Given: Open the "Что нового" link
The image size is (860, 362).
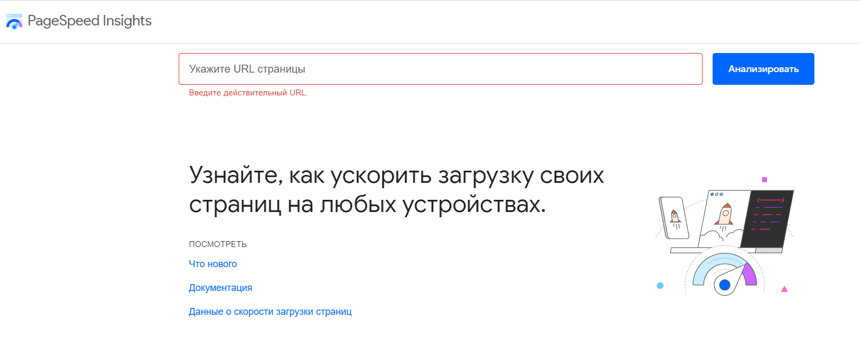Looking at the screenshot, I should [x=213, y=264].
